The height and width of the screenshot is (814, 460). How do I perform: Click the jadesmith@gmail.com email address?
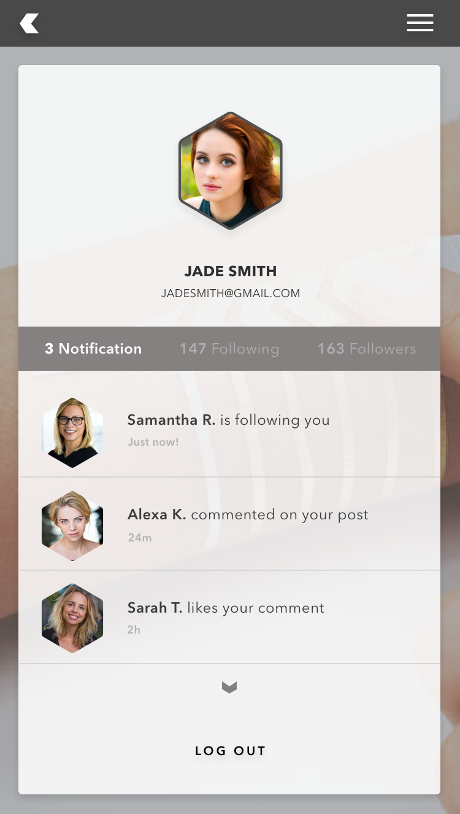[x=231, y=293]
